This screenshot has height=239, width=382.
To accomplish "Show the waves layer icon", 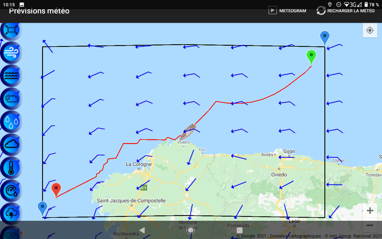I will point(11,75).
